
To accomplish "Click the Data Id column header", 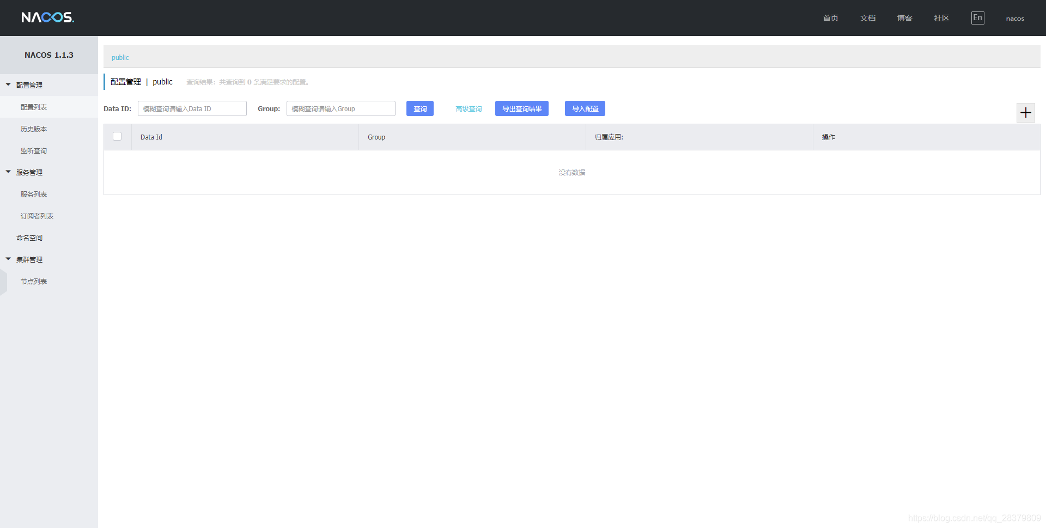I will (245, 137).
